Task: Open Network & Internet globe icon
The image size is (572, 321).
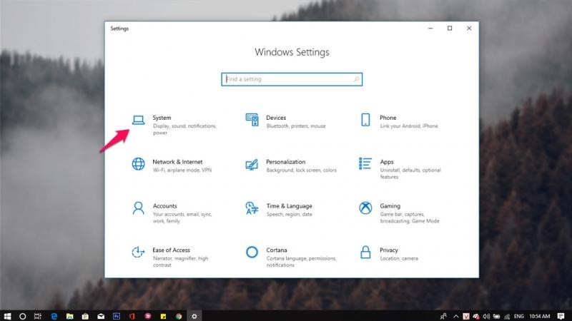Action: [x=138, y=164]
